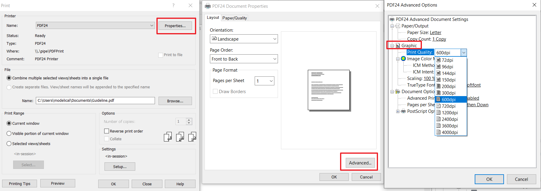Click OK in PDF24 Document Properties

click(334, 177)
